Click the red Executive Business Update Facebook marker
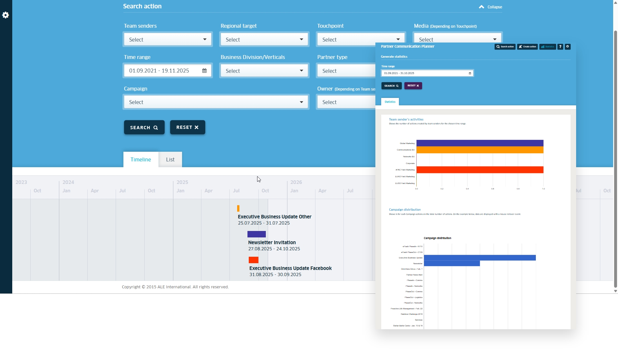 click(x=254, y=260)
